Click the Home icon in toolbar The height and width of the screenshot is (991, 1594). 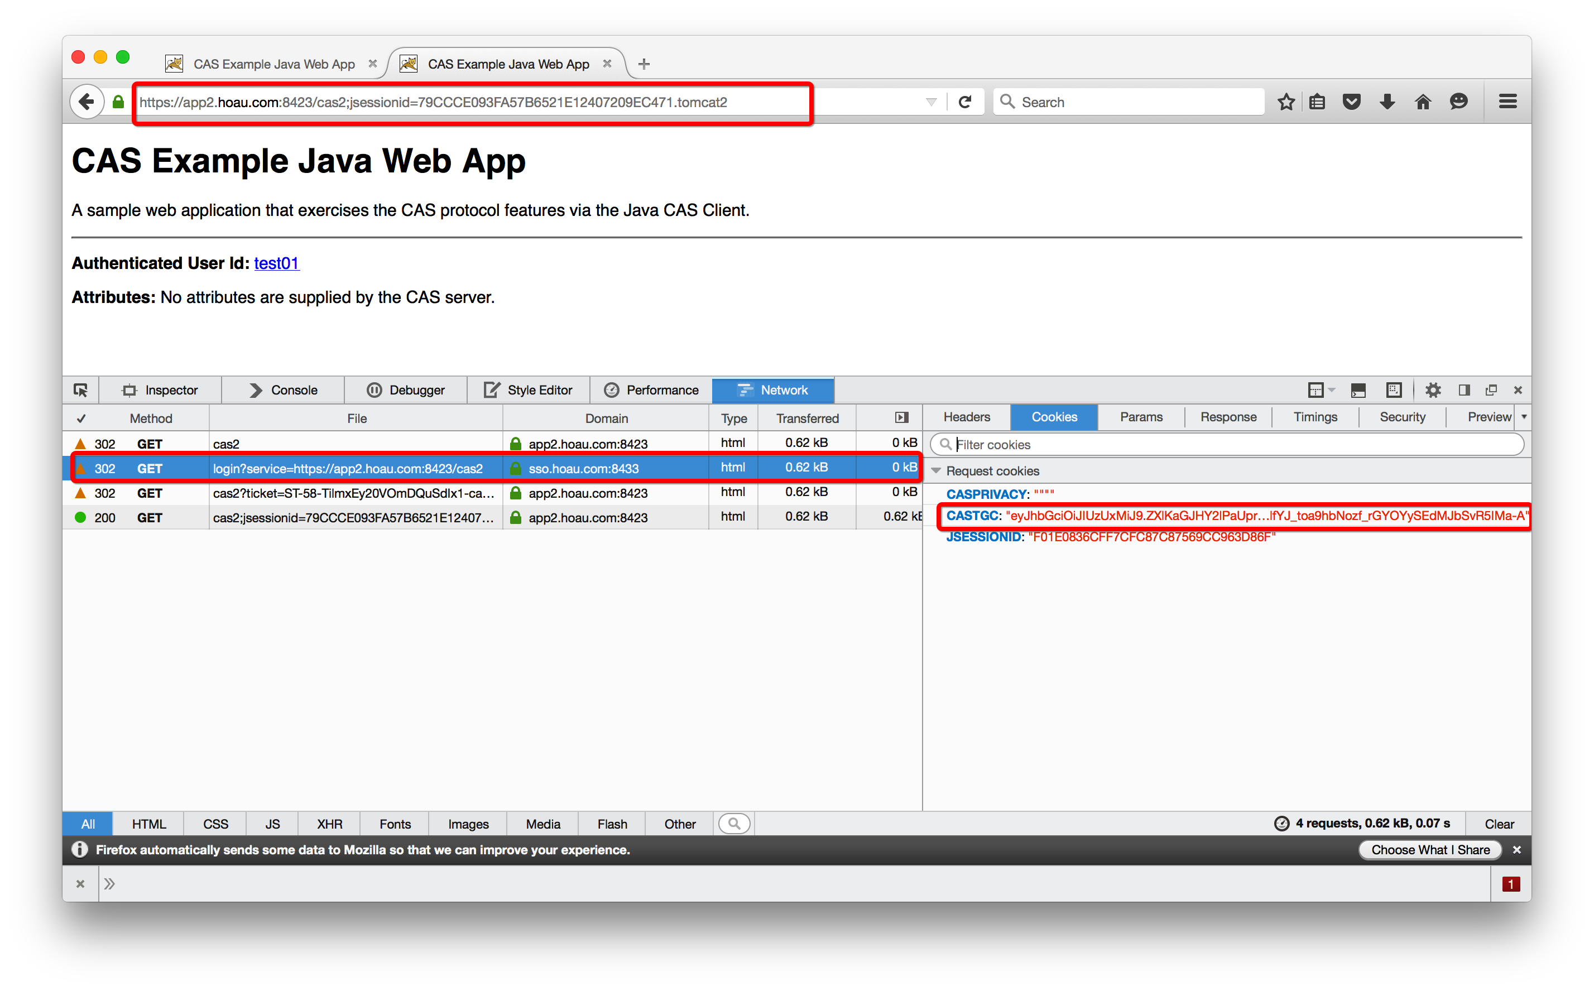1422,102
